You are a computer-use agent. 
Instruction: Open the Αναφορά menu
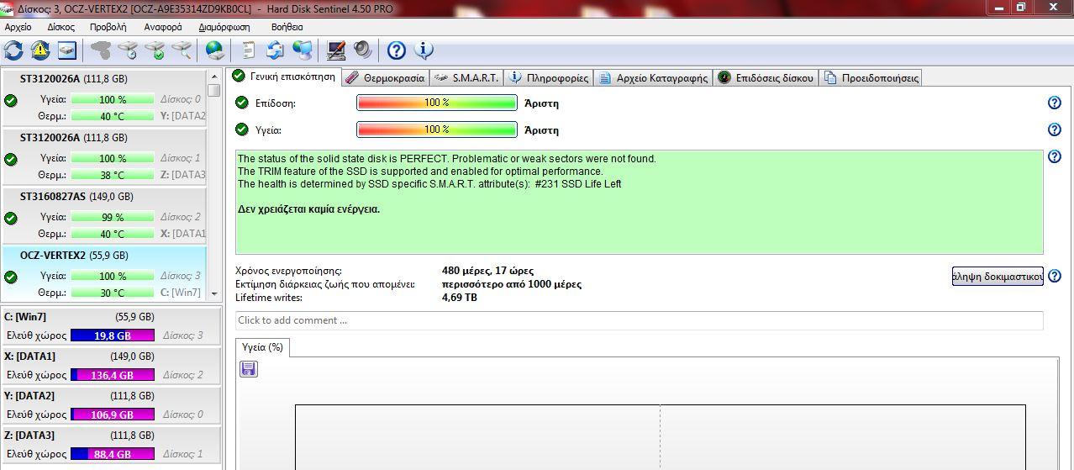[163, 27]
